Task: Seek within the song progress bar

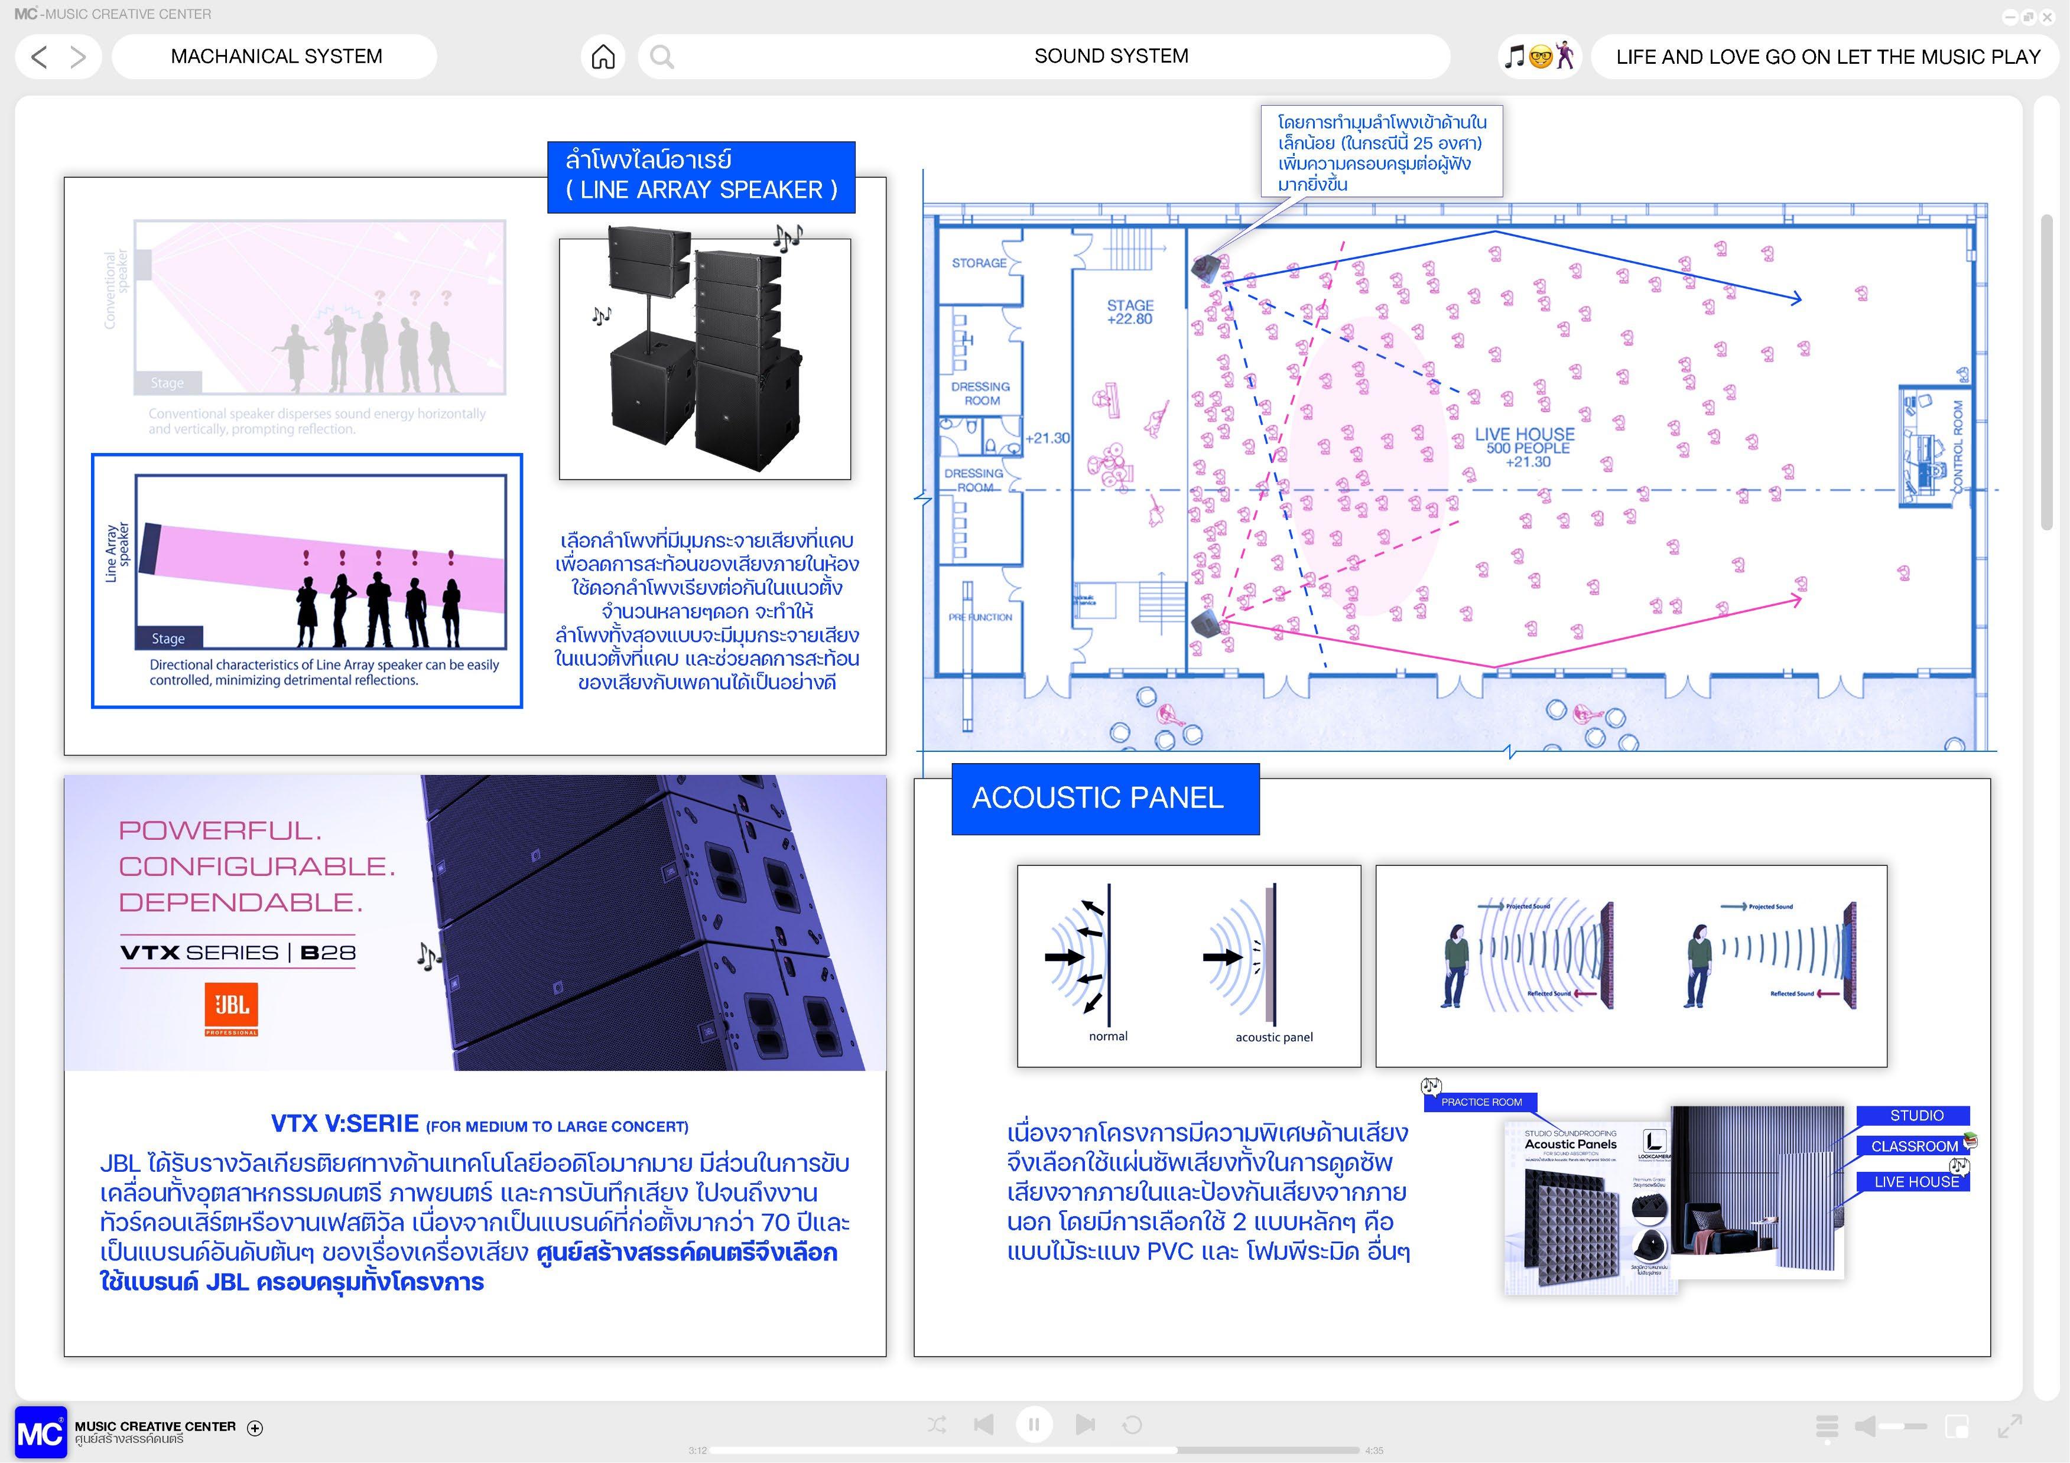Action: coord(1034,1451)
